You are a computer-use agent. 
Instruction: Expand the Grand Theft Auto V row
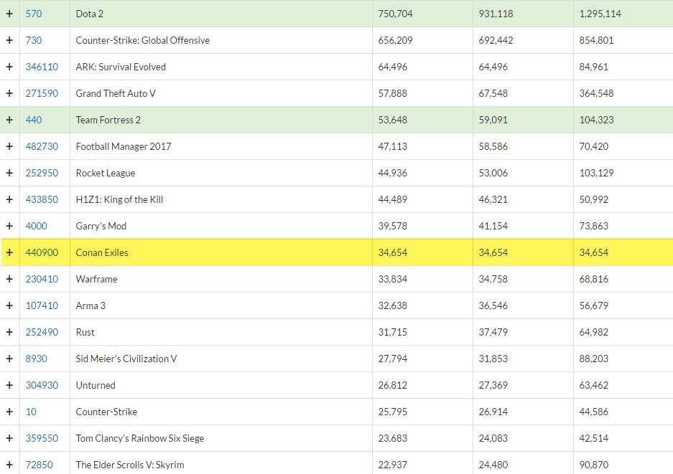[9, 93]
